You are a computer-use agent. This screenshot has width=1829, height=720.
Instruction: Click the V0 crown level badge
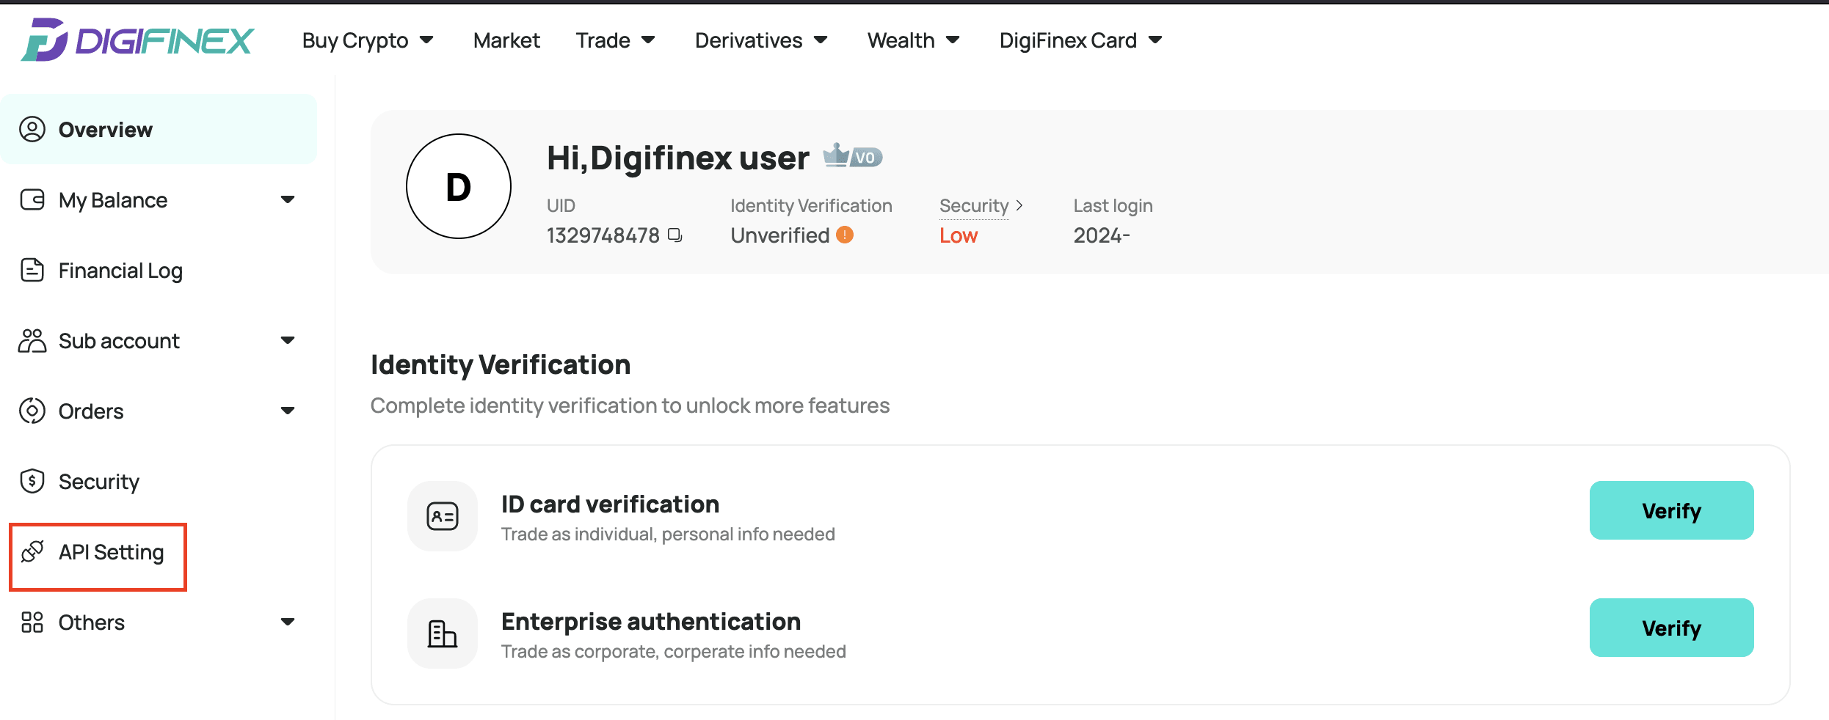852,156
